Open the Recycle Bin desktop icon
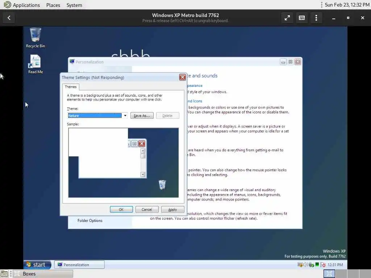 point(36,38)
